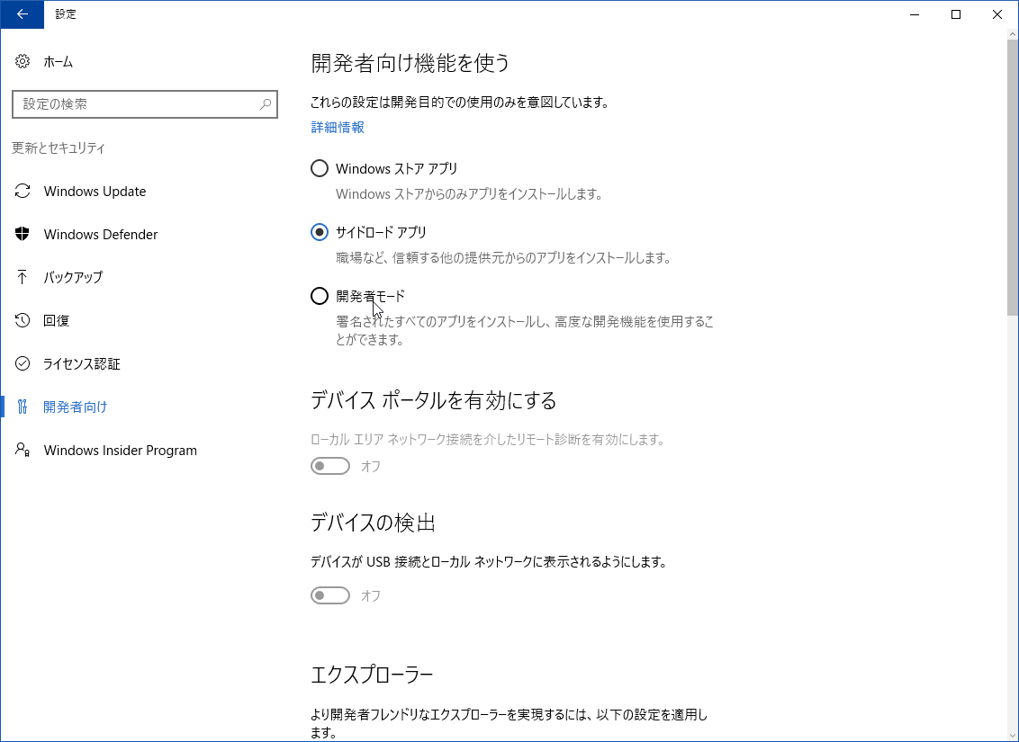Click the 開発者向け tools icon

click(23, 407)
